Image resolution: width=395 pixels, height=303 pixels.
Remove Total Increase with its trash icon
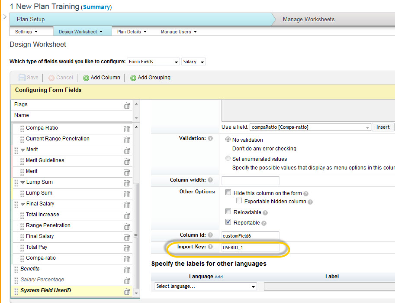pos(127,216)
